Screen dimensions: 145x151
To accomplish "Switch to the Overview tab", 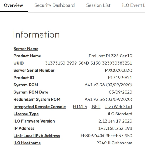I will [x=13, y=5].
